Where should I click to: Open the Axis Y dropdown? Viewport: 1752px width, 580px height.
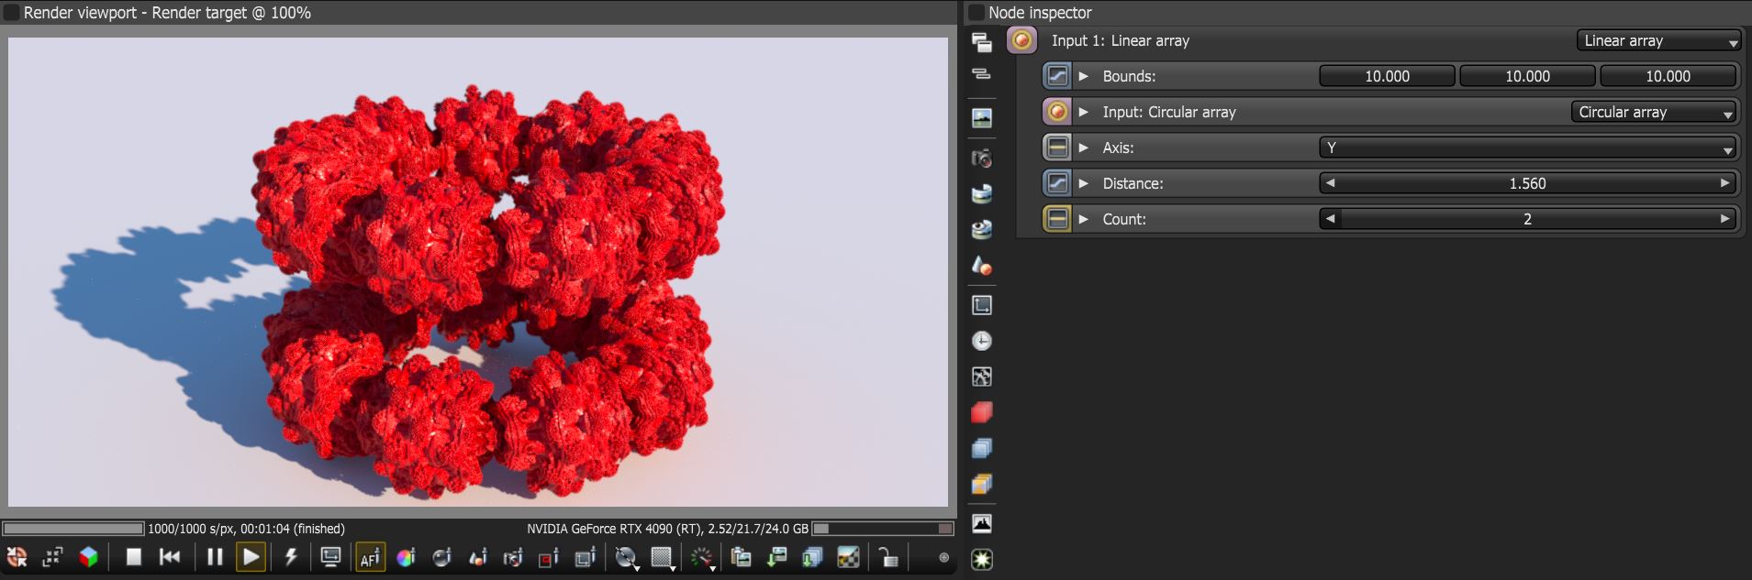click(x=1528, y=148)
